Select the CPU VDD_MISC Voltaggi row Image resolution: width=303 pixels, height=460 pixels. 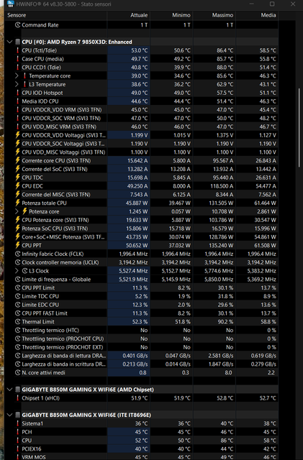click(x=141, y=152)
